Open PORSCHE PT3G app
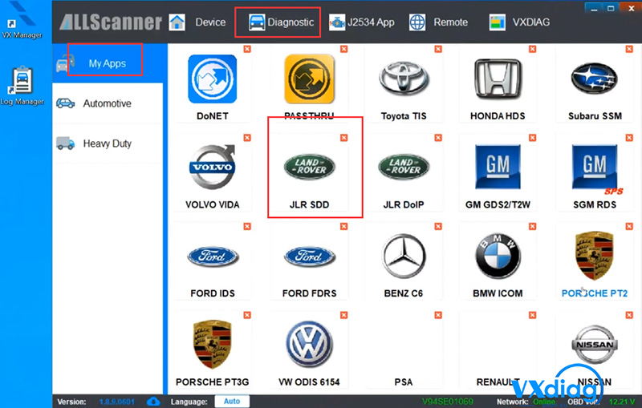Screen dimensions: 642x408 [212, 344]
